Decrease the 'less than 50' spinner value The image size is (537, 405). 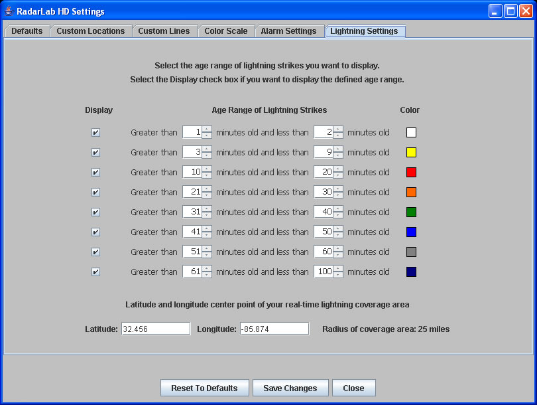pyautogui.click(x=338, y=235)
